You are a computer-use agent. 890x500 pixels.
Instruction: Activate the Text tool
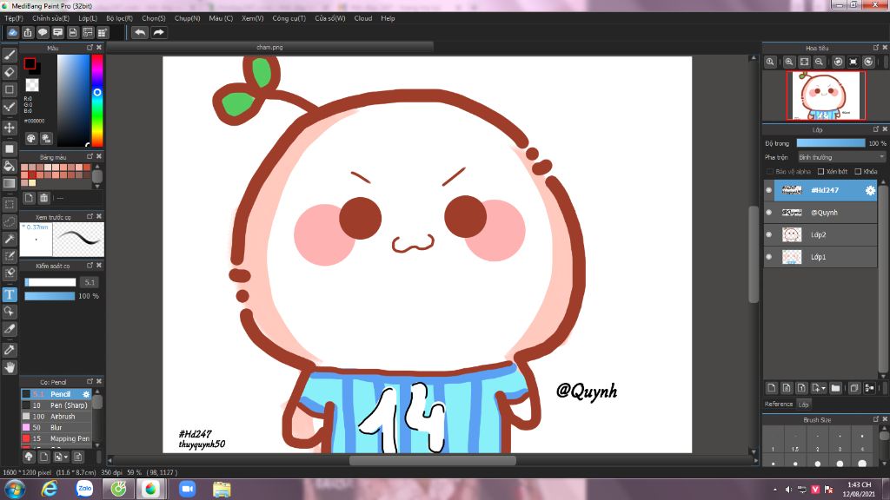tap(10, 294)
